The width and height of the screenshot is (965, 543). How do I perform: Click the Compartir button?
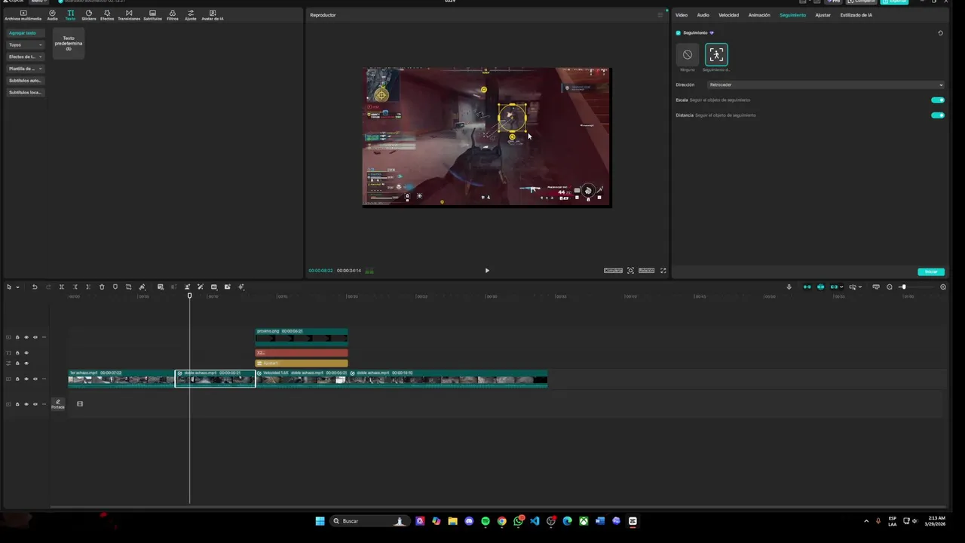[861, 2]
